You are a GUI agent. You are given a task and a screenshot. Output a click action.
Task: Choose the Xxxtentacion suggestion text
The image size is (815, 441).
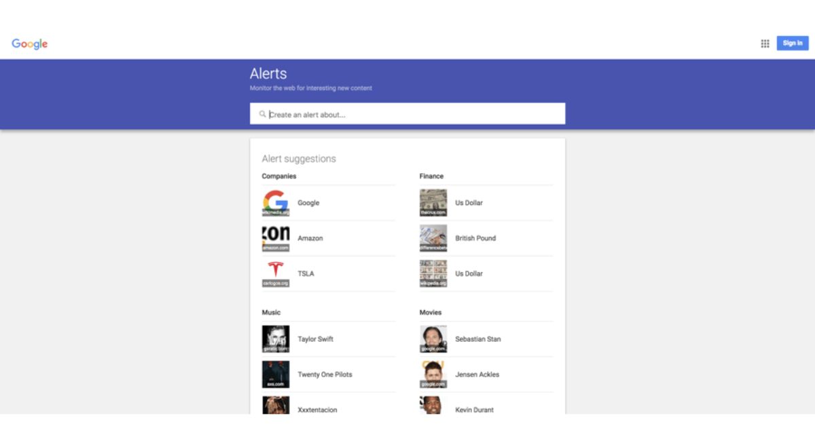click(317, 410)
